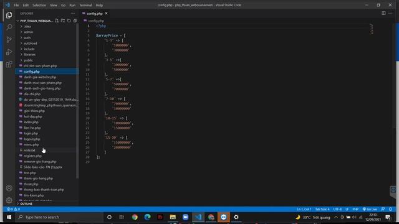Open File Explorer from the taskbar
Viewport: 399px width, 224px height.
[173, 217]
